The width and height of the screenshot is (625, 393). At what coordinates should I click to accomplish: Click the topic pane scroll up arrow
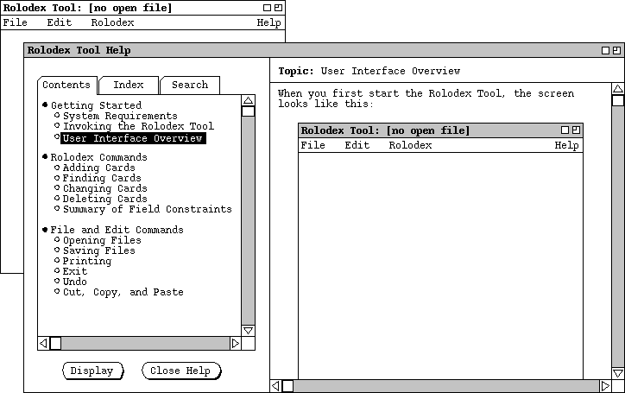(617, 89)
